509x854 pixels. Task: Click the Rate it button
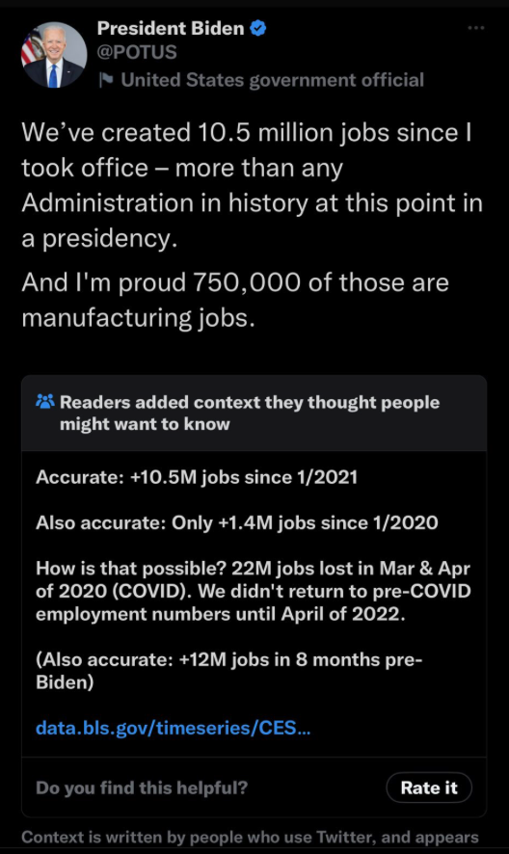429,787
